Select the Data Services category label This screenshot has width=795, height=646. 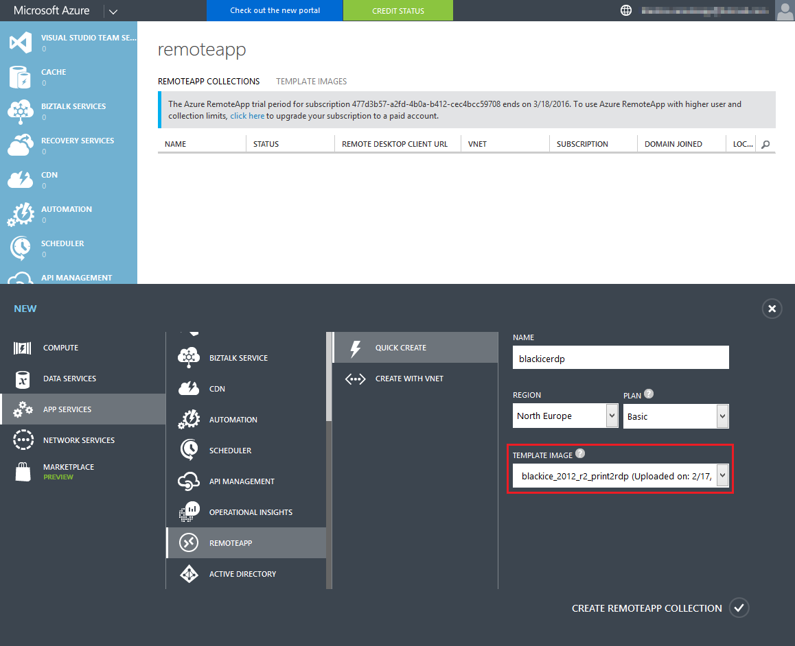(x=69, y=379)
